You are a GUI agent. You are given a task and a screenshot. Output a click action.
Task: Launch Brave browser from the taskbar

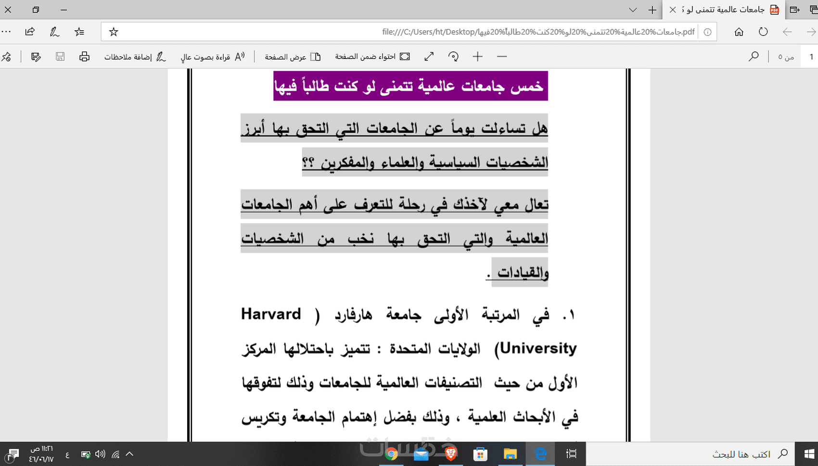[x=450, y=454]
